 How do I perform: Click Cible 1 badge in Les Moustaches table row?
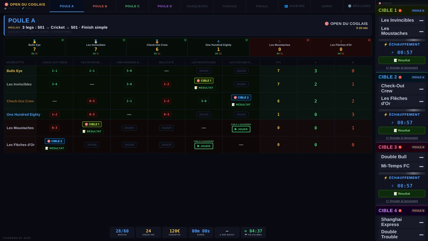tap(92, 124)
